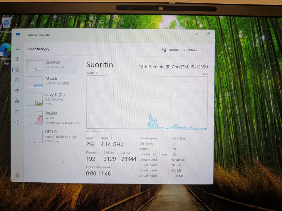Click the GPU 0 mini graph thumbnail
Image resolution: width=282 pixels, height=211 pixels.
(x=35, y=136)
